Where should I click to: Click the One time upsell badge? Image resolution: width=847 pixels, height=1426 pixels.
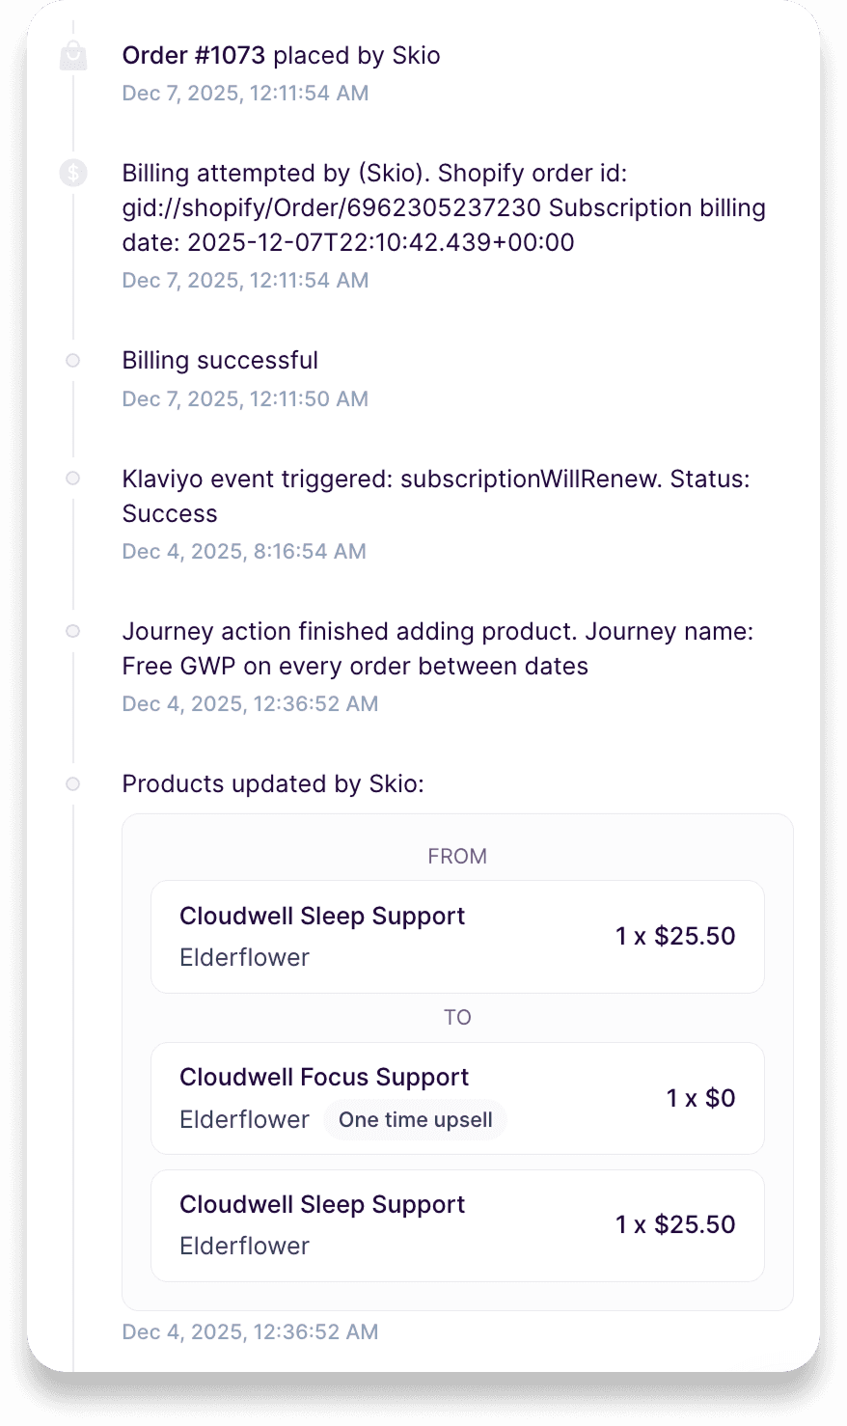pyautogui.click(x=415, y=1120)
